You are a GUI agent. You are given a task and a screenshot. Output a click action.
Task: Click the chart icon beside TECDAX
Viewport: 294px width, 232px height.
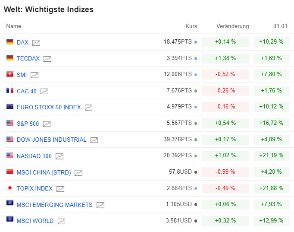point(47,59)
